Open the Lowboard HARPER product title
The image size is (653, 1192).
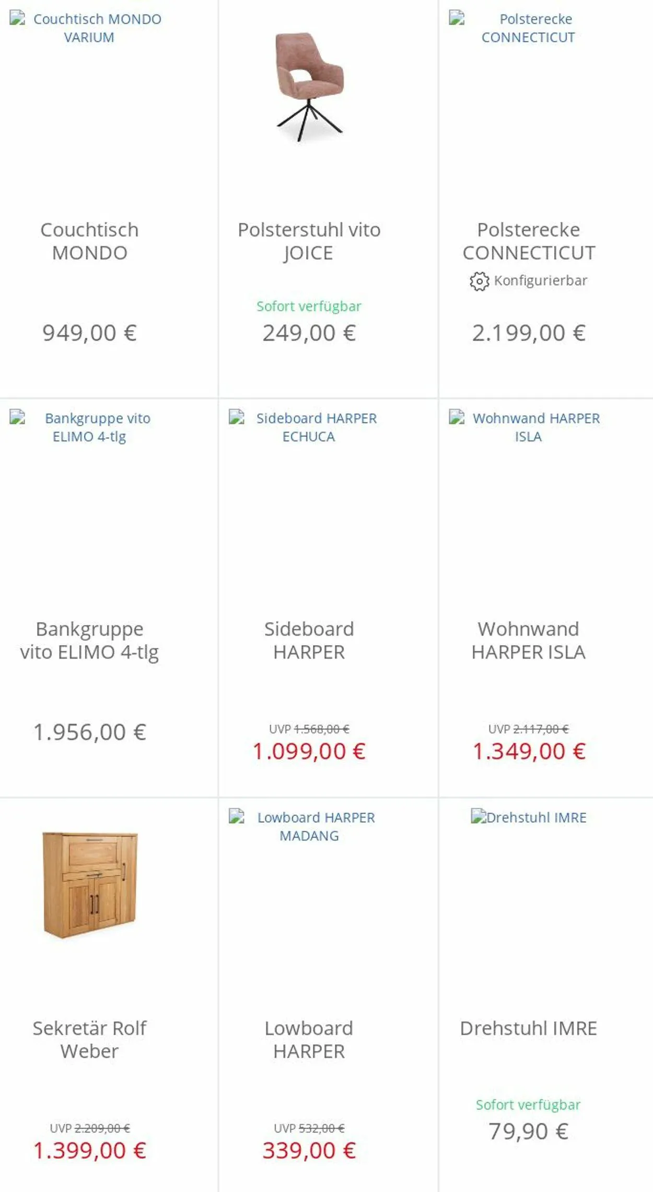[309, 1039]
